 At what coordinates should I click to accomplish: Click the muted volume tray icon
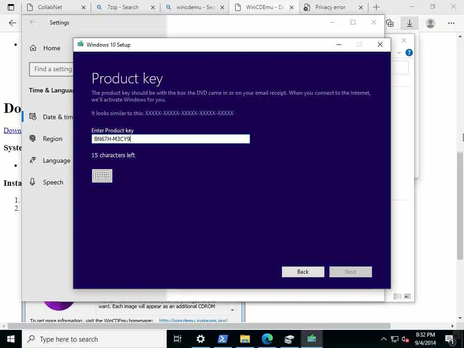405,339
